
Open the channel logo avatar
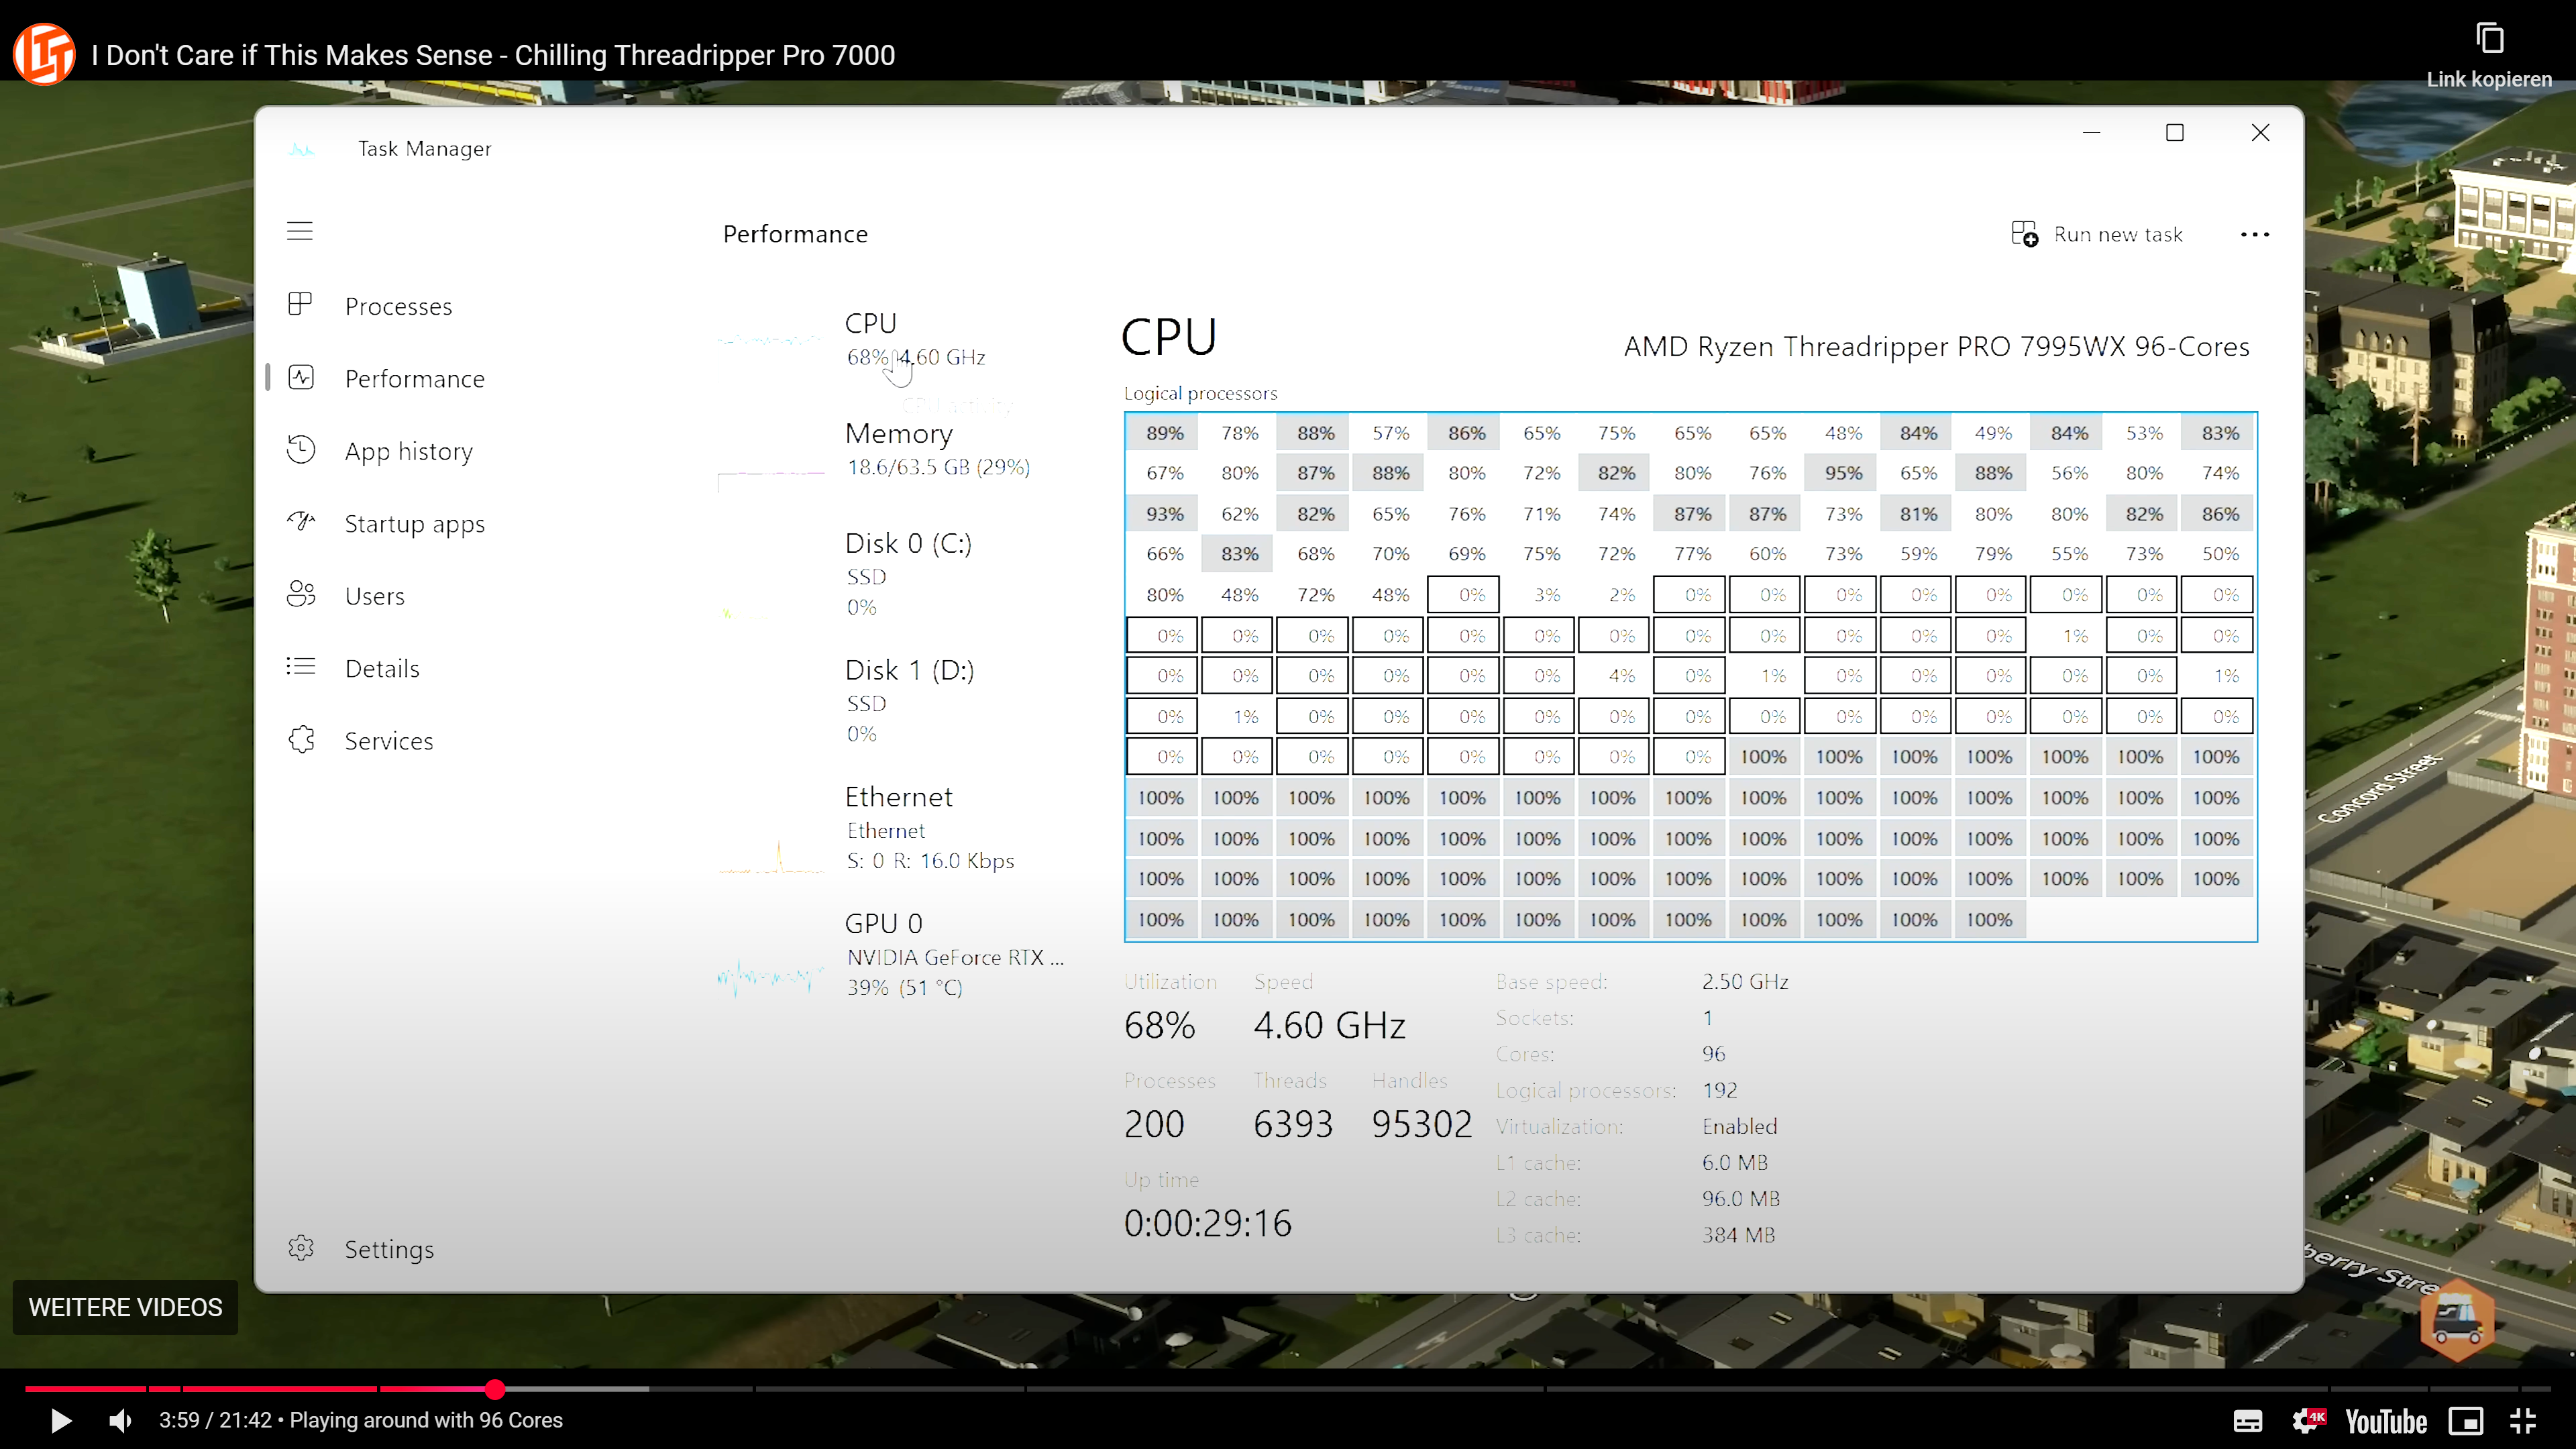(x=44, y=54)
